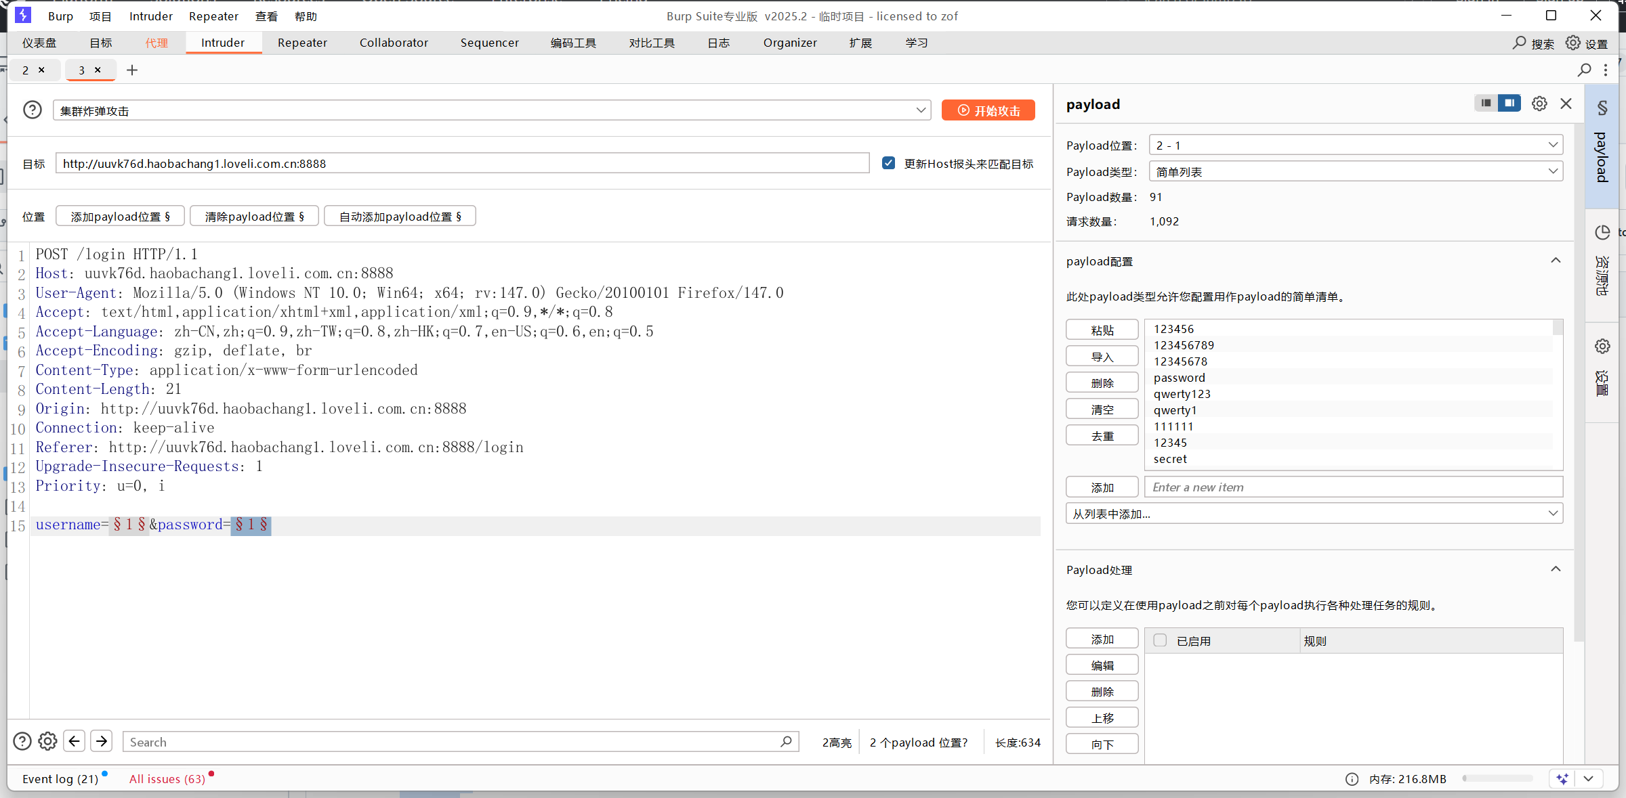Click the back arrow next to Search
Viewport: 1626px width, 798px height.
(x=75, y=741)
